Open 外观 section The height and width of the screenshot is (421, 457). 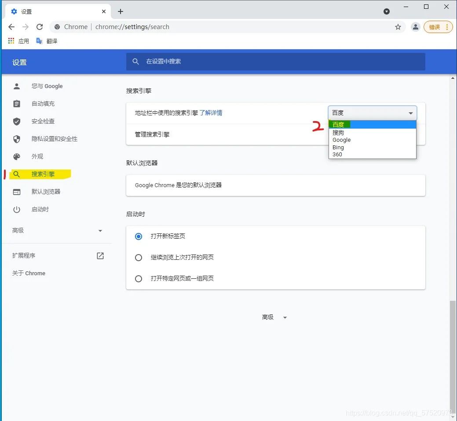point(37,156)
